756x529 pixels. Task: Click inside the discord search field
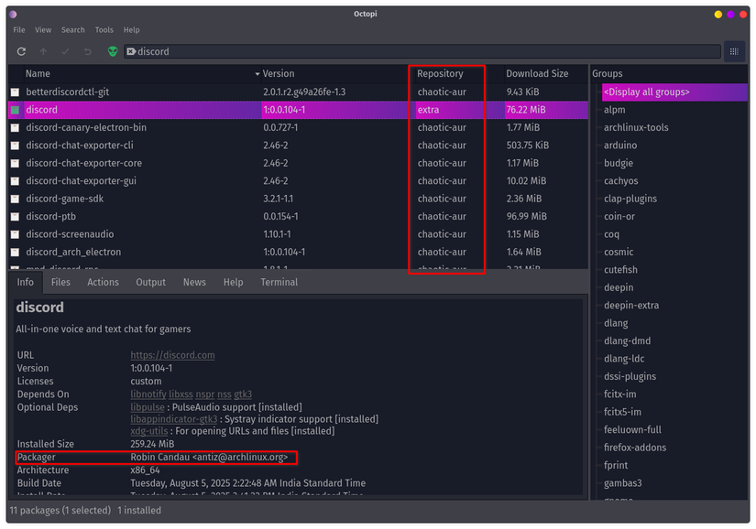coord(275,51)
